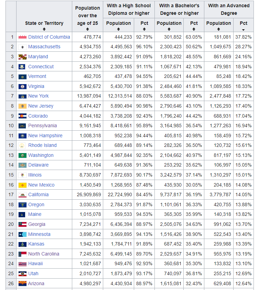The image size is (258, 290).
Task: Open the Washington state link
Action: coord(41,156)
